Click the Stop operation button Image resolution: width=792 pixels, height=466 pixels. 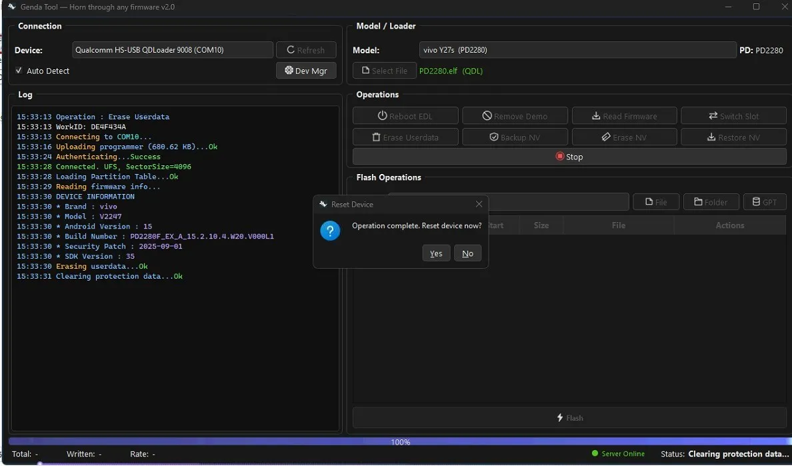pos(569,157)
